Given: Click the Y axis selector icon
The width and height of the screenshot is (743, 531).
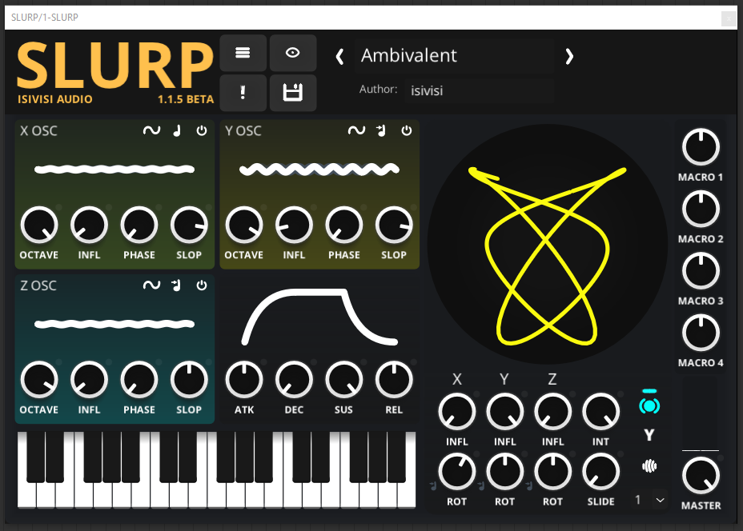Looking at the screenshot, I should 649,435.
